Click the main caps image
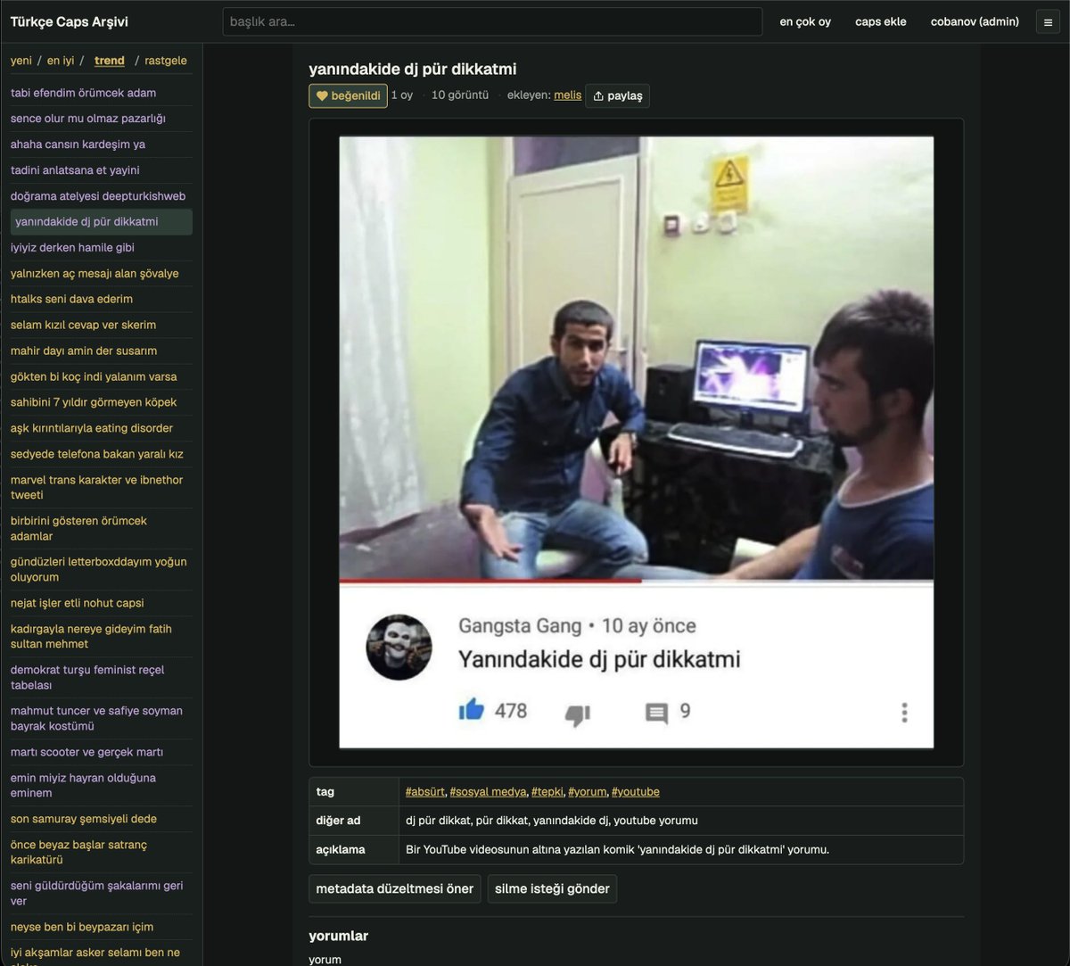 coord(637,442)
